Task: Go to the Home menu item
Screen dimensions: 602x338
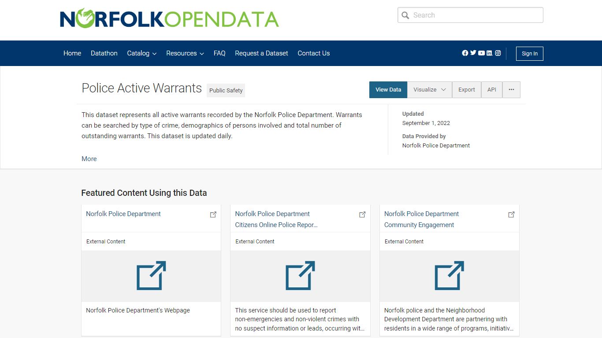Action: (x=72, y=53)
